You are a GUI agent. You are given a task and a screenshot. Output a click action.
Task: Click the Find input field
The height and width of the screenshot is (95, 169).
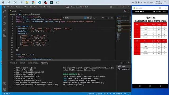point(74,18)
